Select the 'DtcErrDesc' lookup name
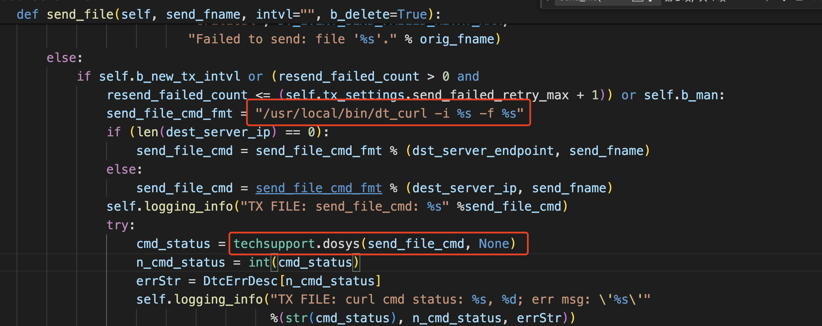Screen dimensions: 822x326 click(240, 281)
